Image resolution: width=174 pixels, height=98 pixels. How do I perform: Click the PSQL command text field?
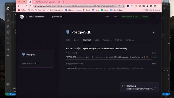(x=111, y=57)
